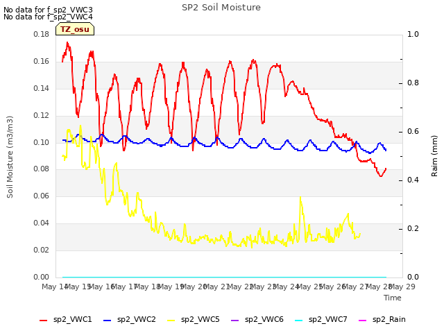
Task: Click the 0.14 left axis tick label
Action: [x=42, y=88]
